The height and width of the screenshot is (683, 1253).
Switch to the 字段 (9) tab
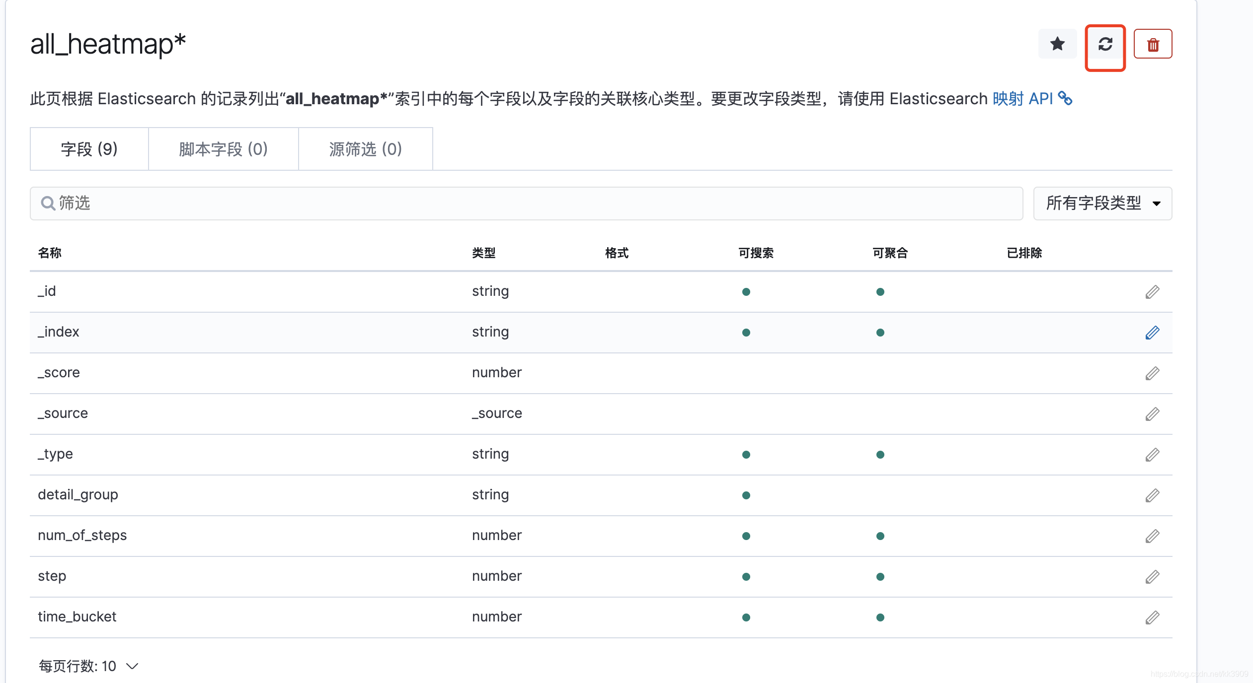pyautogui.click(x=89, y=149)
